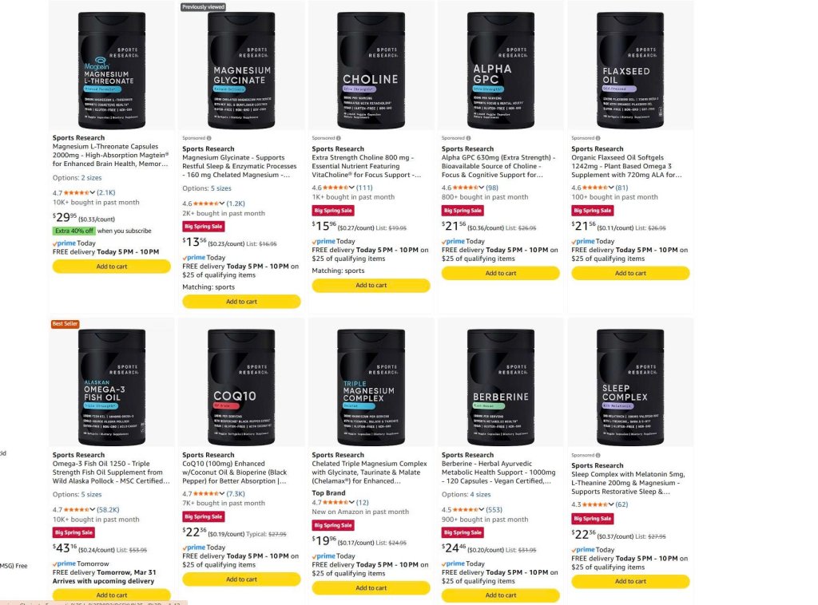The width and height of the screenshot is (818, 605).
Task: Expand rating dropdown for Magnesium L-Threonate
Action: point(93,193)
